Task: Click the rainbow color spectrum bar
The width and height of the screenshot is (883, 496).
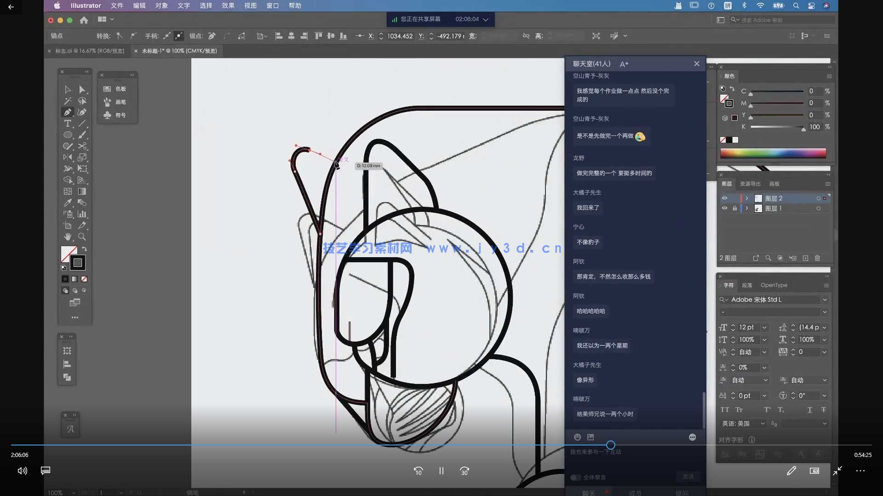Action: click(x=773, y=153)
